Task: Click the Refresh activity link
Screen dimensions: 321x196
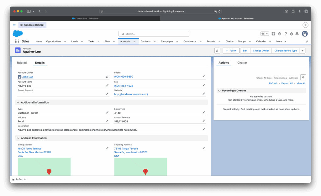Action: tap(273, 84)
